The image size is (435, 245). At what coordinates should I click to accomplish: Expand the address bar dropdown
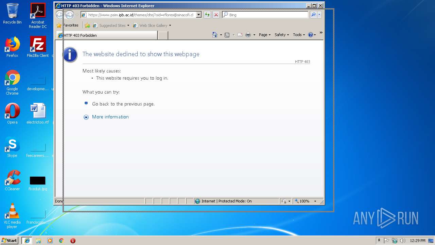199,15
